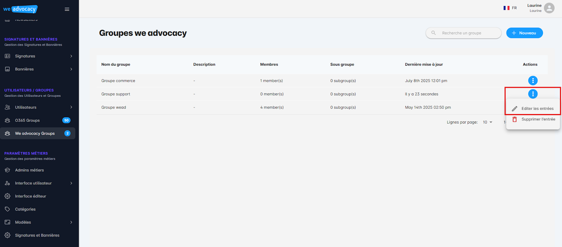The image size is (562, 247).
Task: Open the Signatures et Bannières link
Action: pos(38,235)
